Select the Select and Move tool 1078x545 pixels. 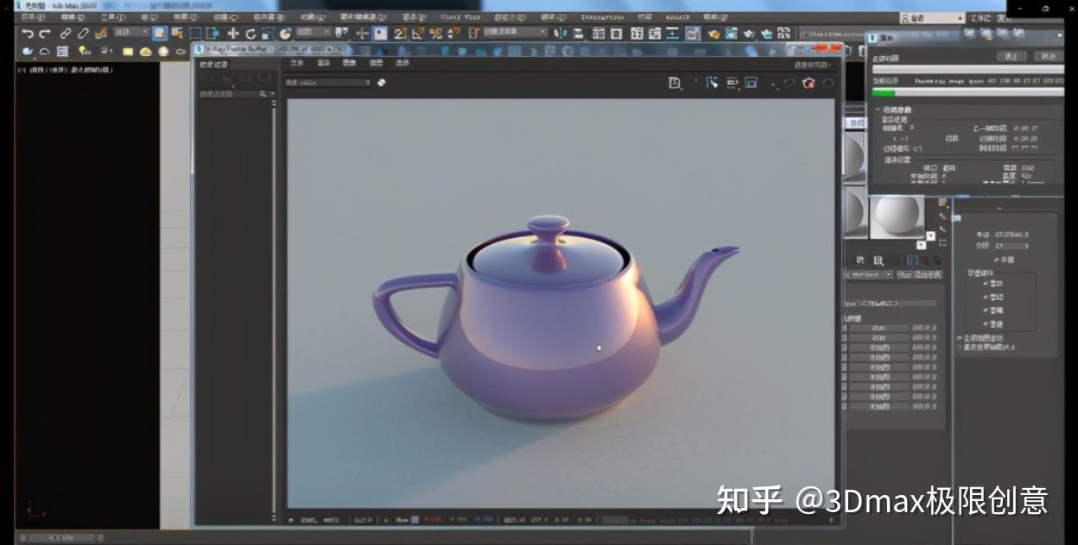[x=232, y=33]
